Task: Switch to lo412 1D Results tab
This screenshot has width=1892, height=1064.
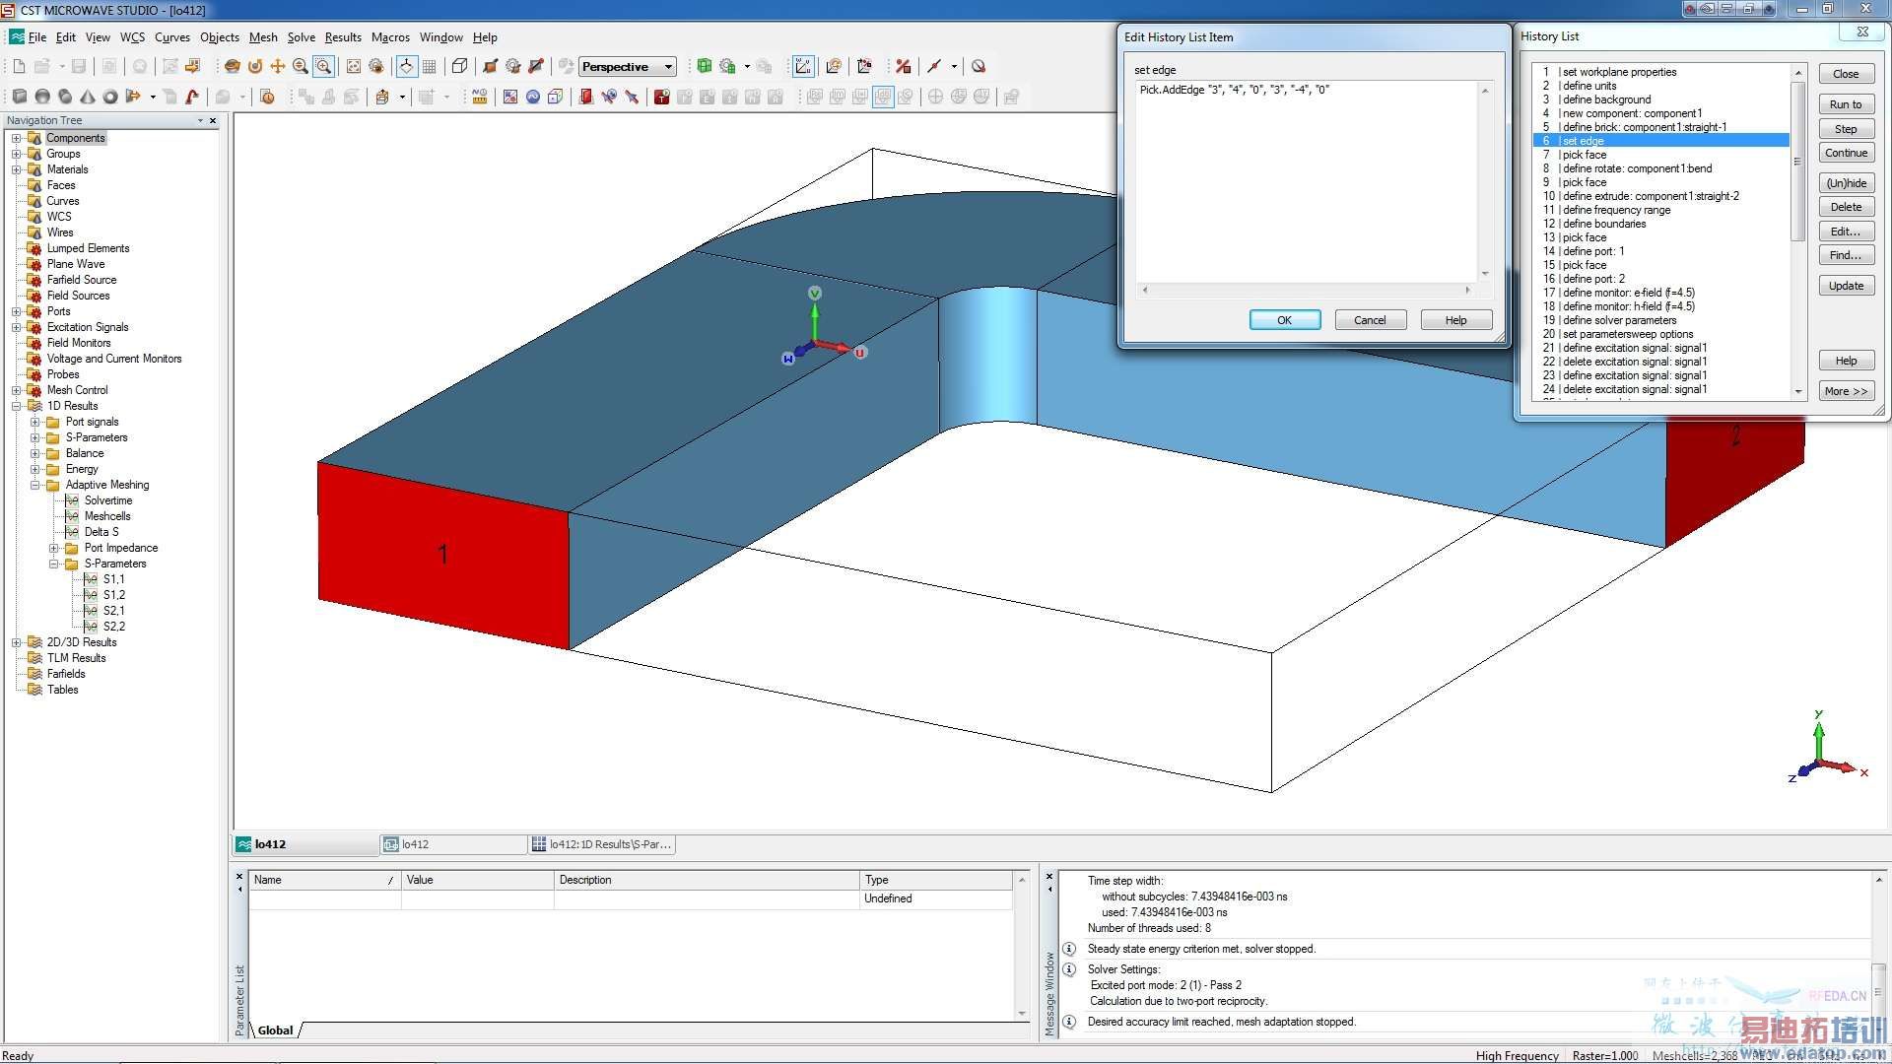Action: click(602, 844)
